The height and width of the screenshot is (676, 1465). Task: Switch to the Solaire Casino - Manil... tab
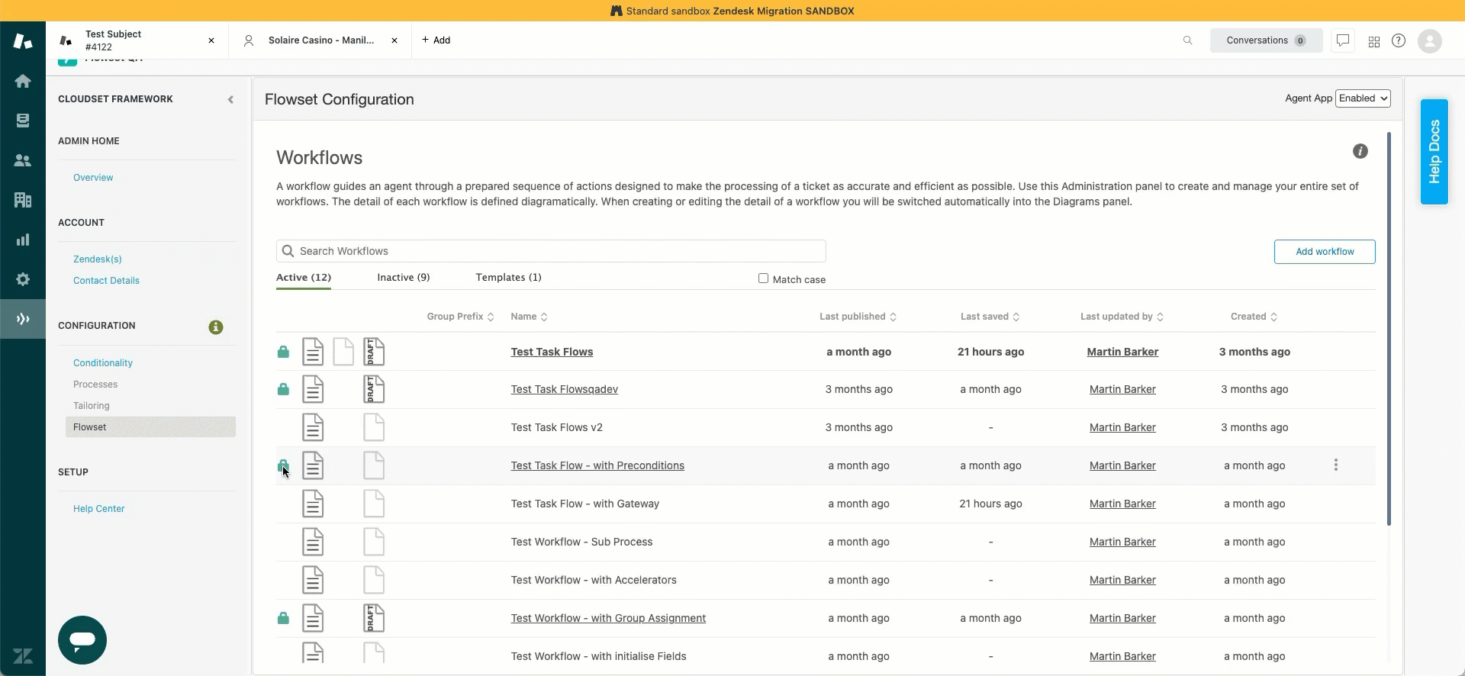[x=321, y=40]
